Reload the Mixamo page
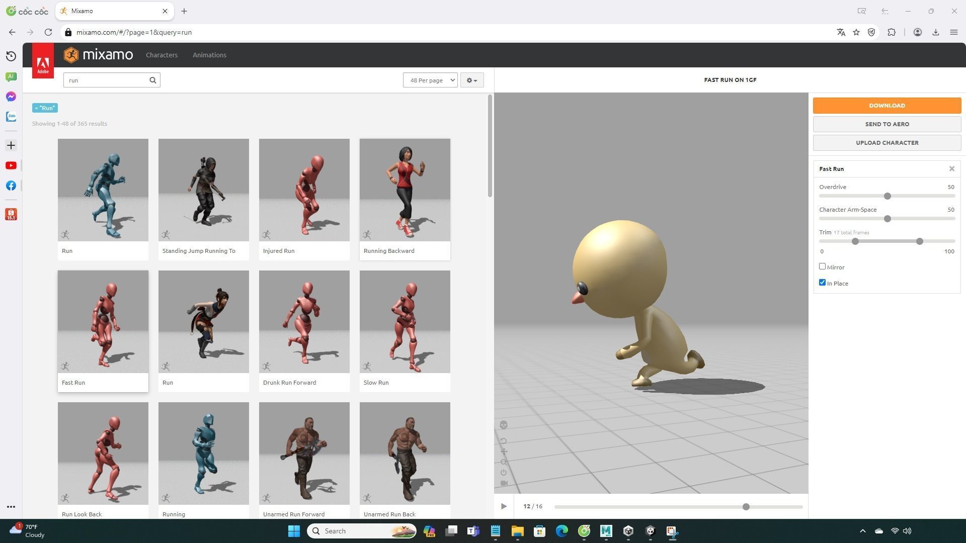The image size is (966, 543). click(x=48, y=32)
